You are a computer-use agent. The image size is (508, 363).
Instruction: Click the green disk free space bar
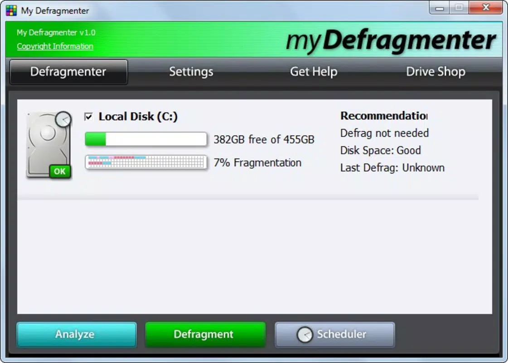click(x=146, y=139)
